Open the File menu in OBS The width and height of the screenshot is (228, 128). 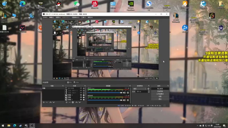[45, 17]
